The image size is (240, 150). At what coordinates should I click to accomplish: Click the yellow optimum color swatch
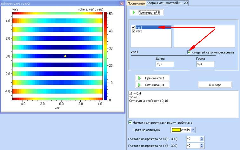pos(176,130)
